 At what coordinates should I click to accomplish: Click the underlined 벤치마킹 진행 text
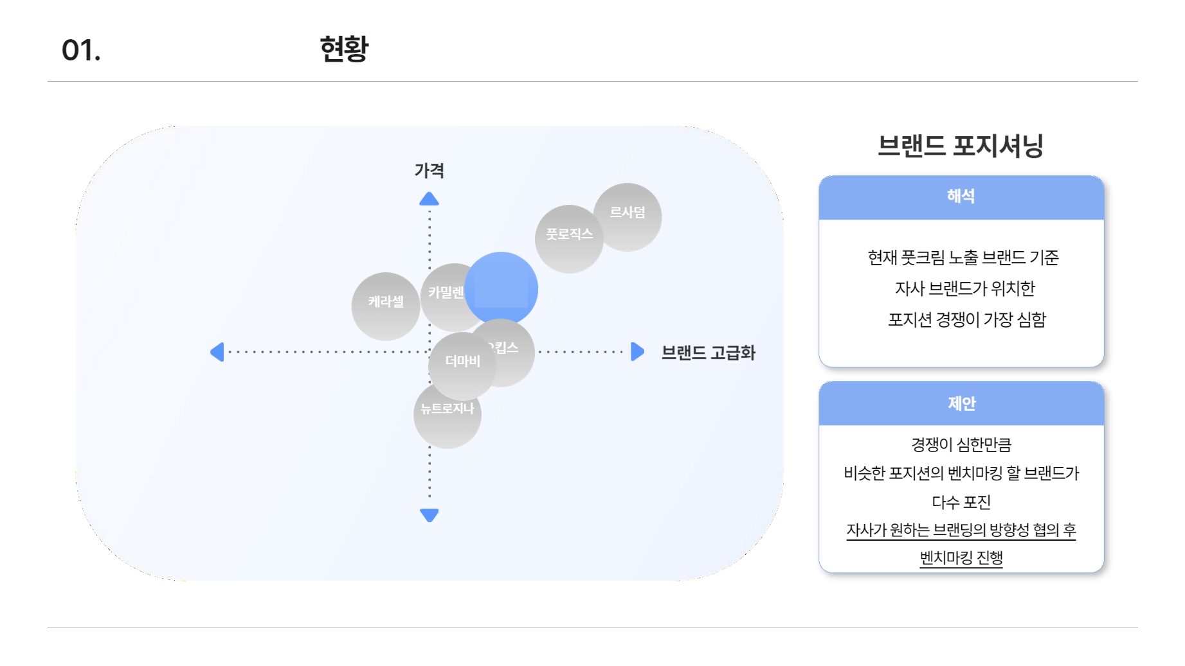(x=961, y=558)
